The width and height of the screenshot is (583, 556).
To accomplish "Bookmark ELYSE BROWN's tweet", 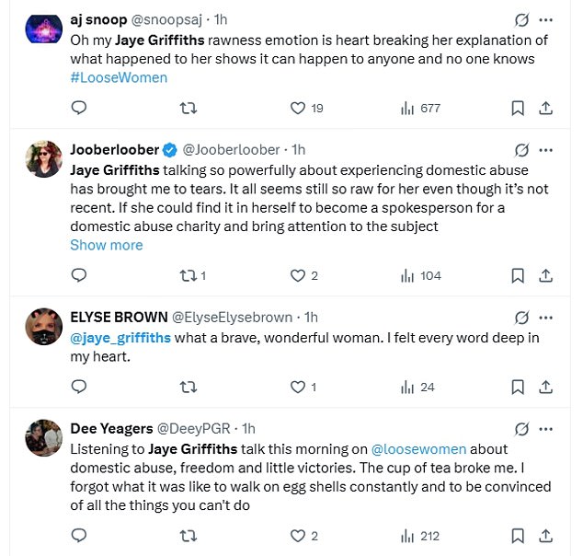I will click(x=518, y=388).
